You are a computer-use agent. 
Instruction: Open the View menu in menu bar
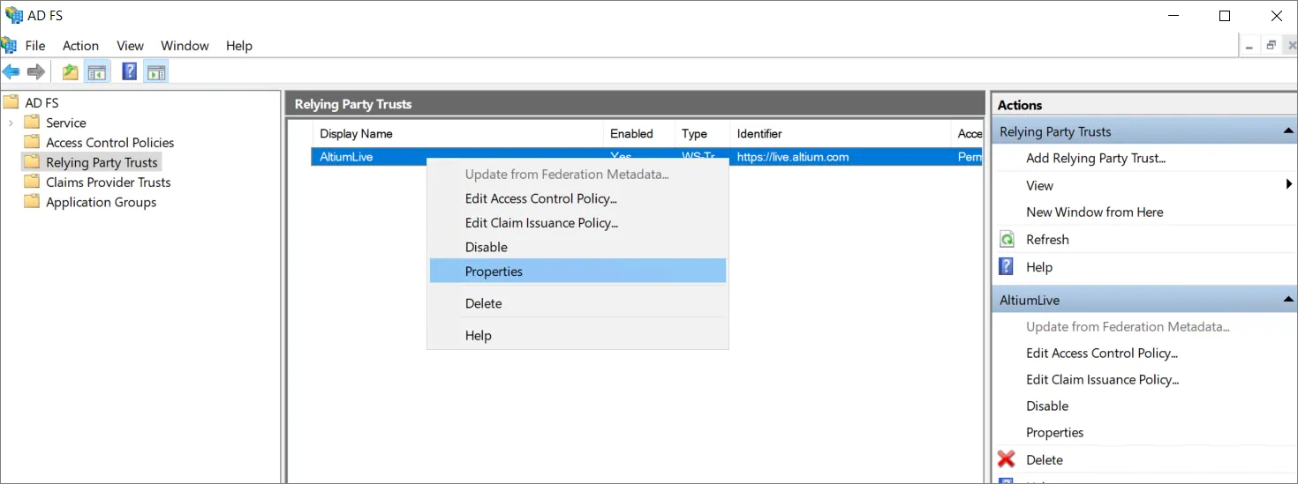pos(130,46)
